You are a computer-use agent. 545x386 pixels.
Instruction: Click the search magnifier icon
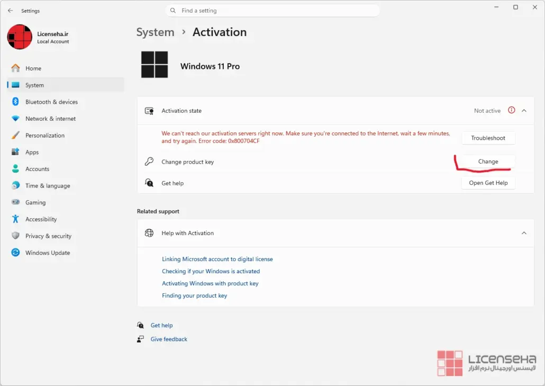click(x=172, y=11)
